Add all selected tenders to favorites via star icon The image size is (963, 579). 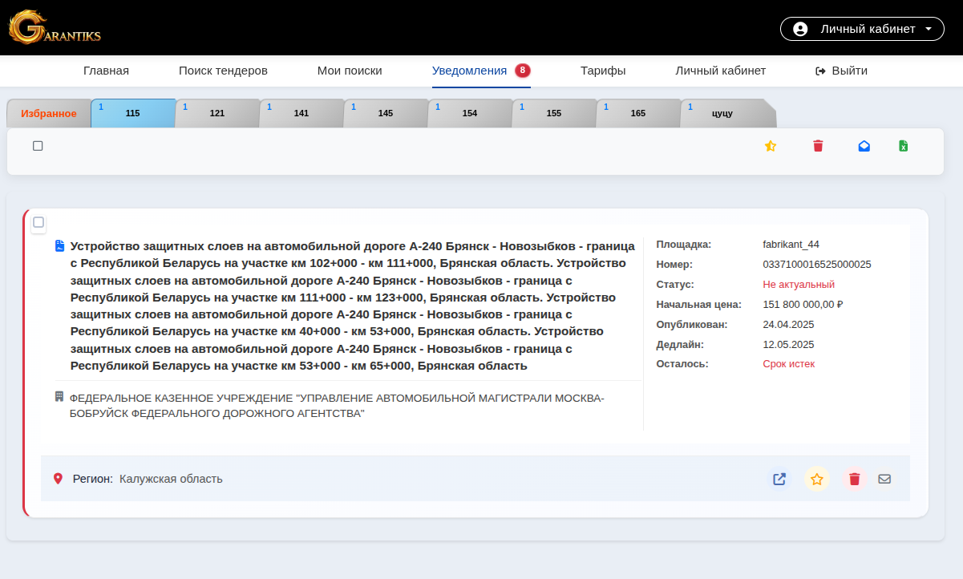click(770, 146)
